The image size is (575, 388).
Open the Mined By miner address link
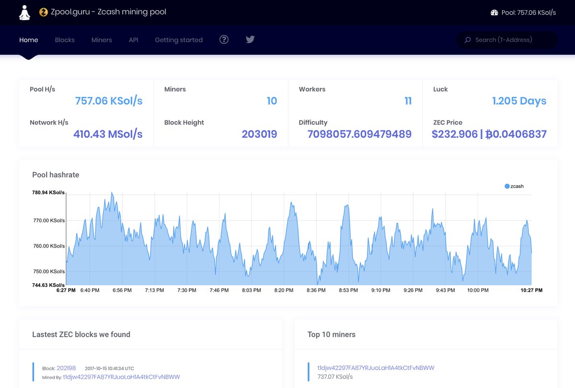pyautogui.click(x=121, y=377)
